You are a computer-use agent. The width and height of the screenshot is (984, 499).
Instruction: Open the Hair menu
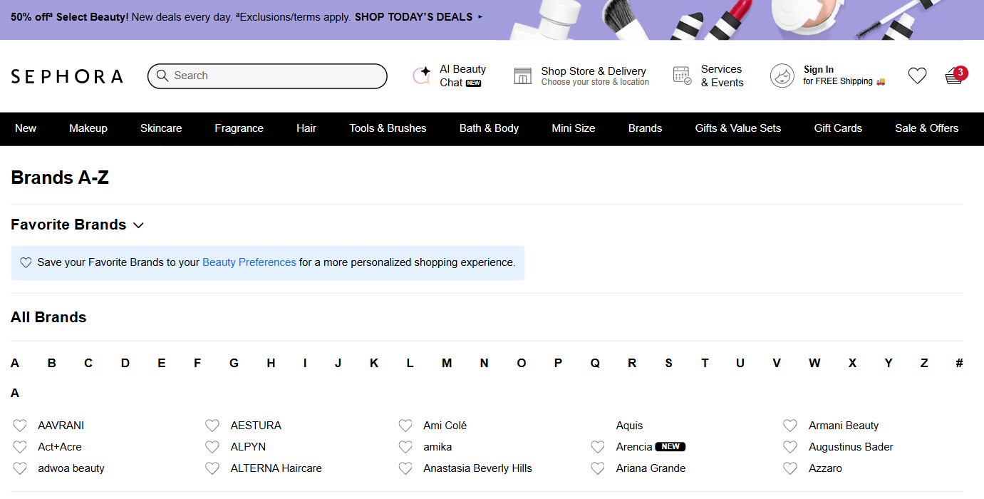click(x=306, y=128)
